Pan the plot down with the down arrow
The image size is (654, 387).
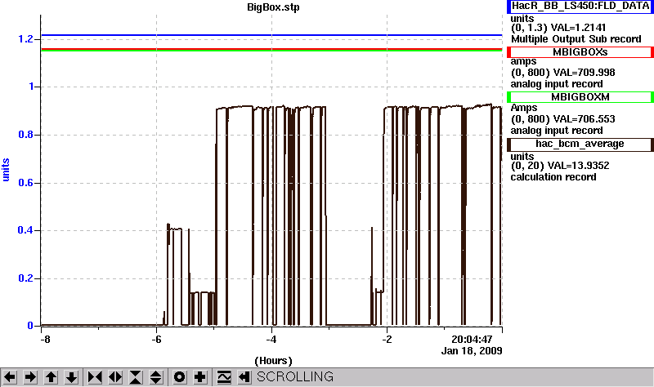pos(72,377)
